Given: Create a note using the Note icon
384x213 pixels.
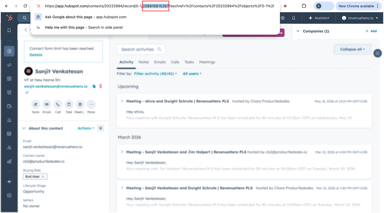Looking at the screenshot, I should click(x=36, y=105).
